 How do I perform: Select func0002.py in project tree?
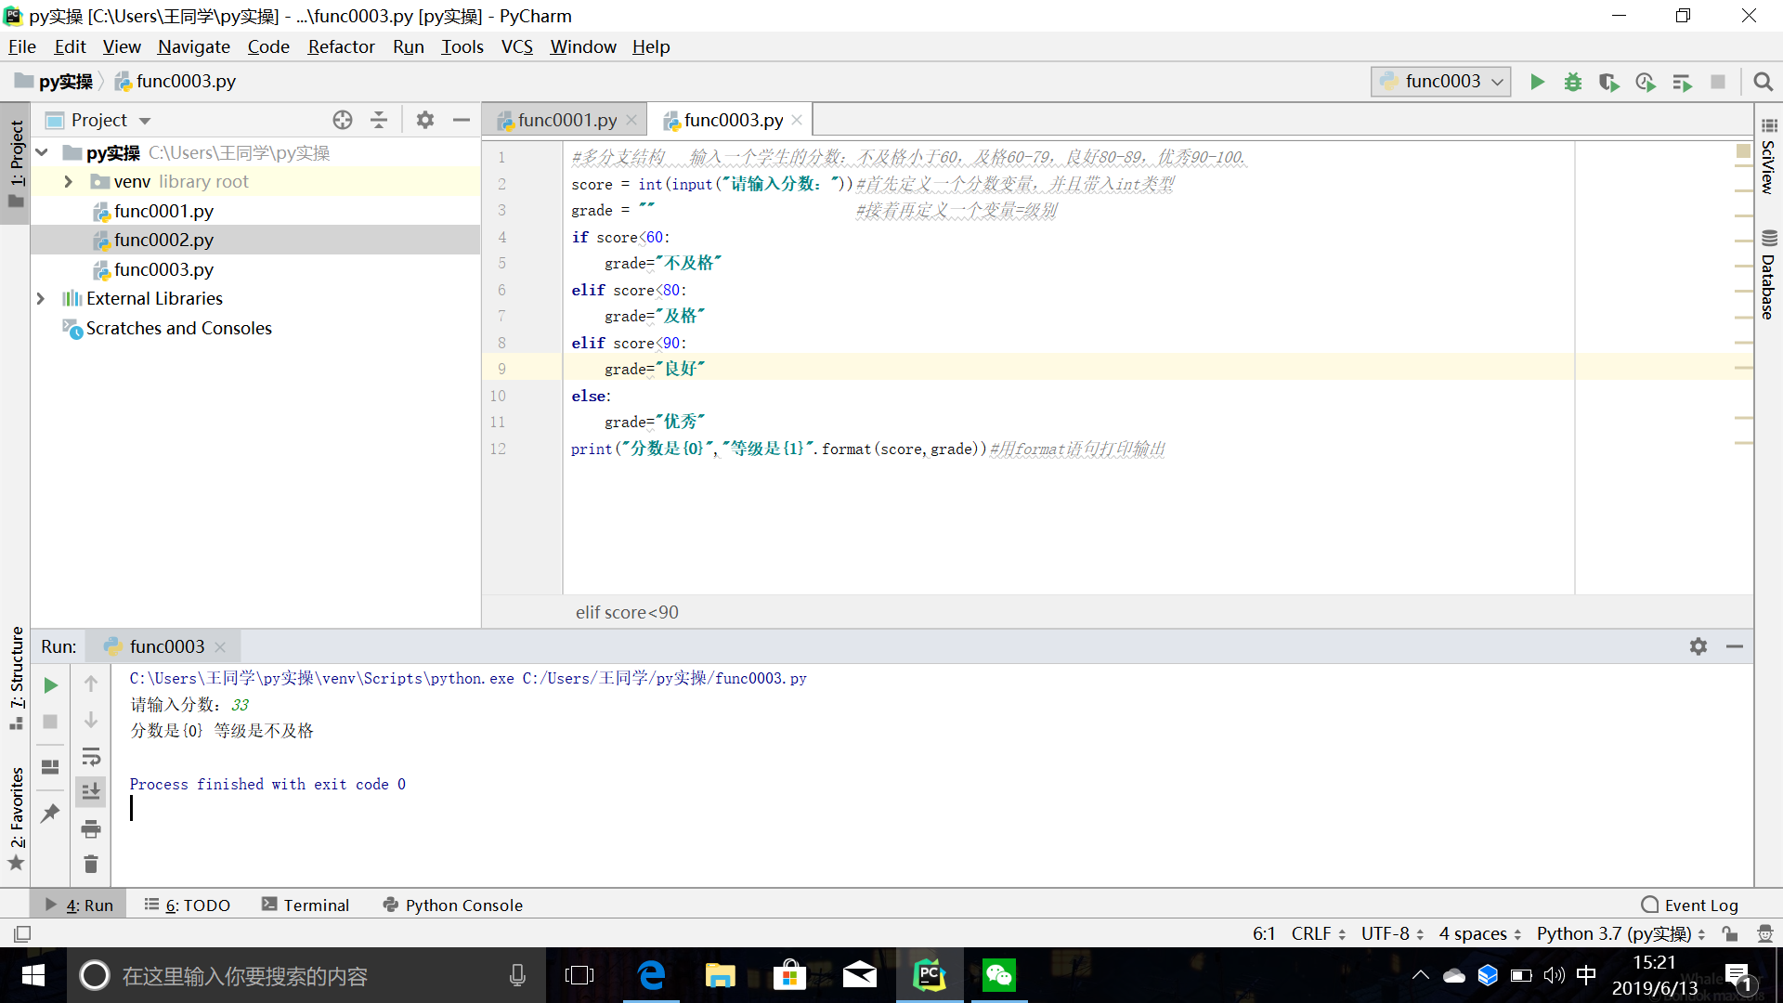163,240
